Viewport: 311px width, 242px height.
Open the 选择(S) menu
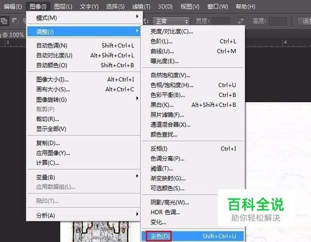tap(115, 7)
